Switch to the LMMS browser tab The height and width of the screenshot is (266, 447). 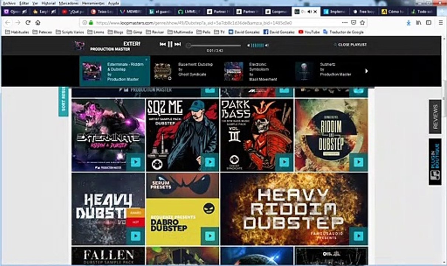[x=188, y=11]
